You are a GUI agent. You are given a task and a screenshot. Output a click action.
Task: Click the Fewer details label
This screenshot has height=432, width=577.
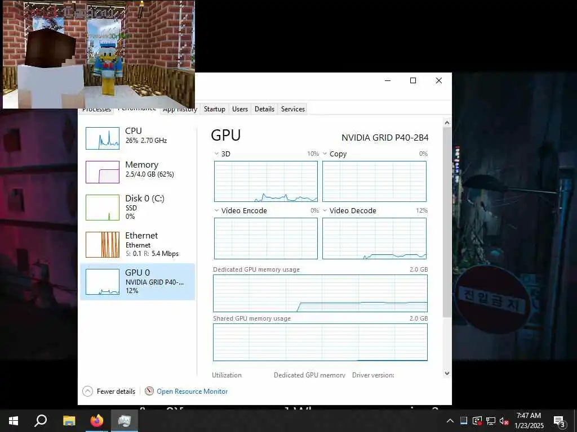116,391
